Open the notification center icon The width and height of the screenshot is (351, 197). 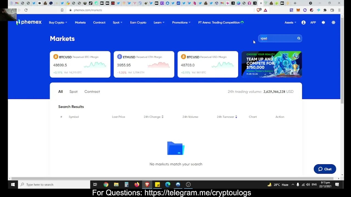pos(337,185)
